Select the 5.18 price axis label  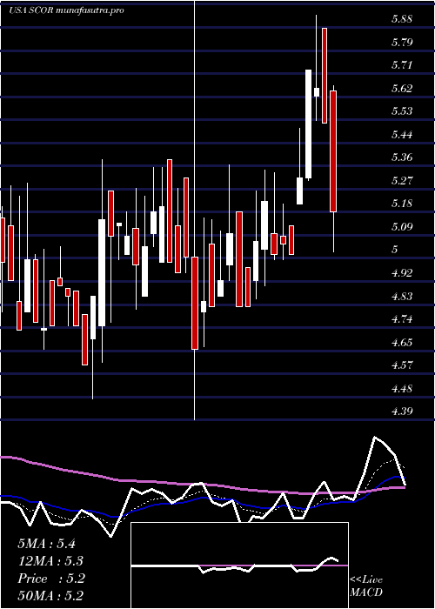pyautogui.click(x=402, y=204)
